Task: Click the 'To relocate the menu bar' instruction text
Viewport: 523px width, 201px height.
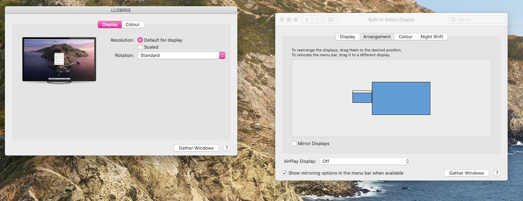Action: click(x=341, y=55)
